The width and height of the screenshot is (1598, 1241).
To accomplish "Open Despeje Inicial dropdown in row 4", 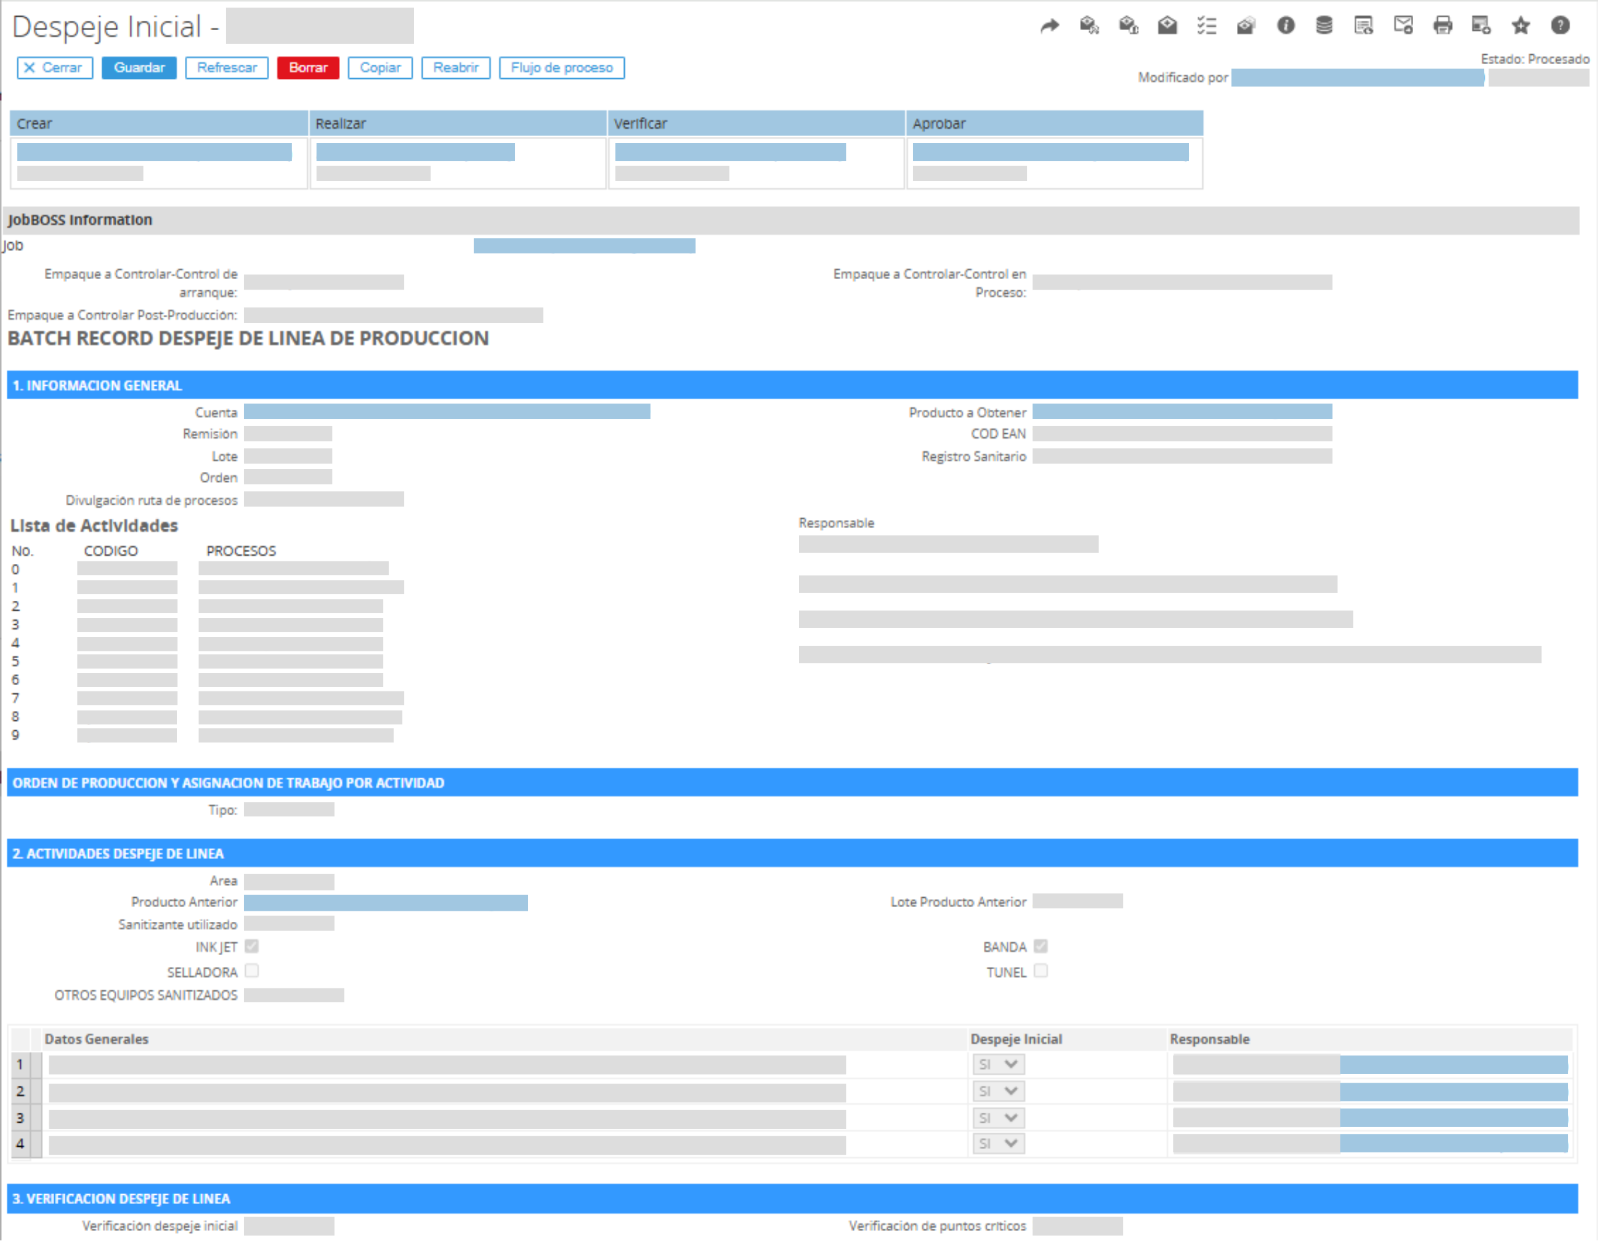I will point(998,1144).
